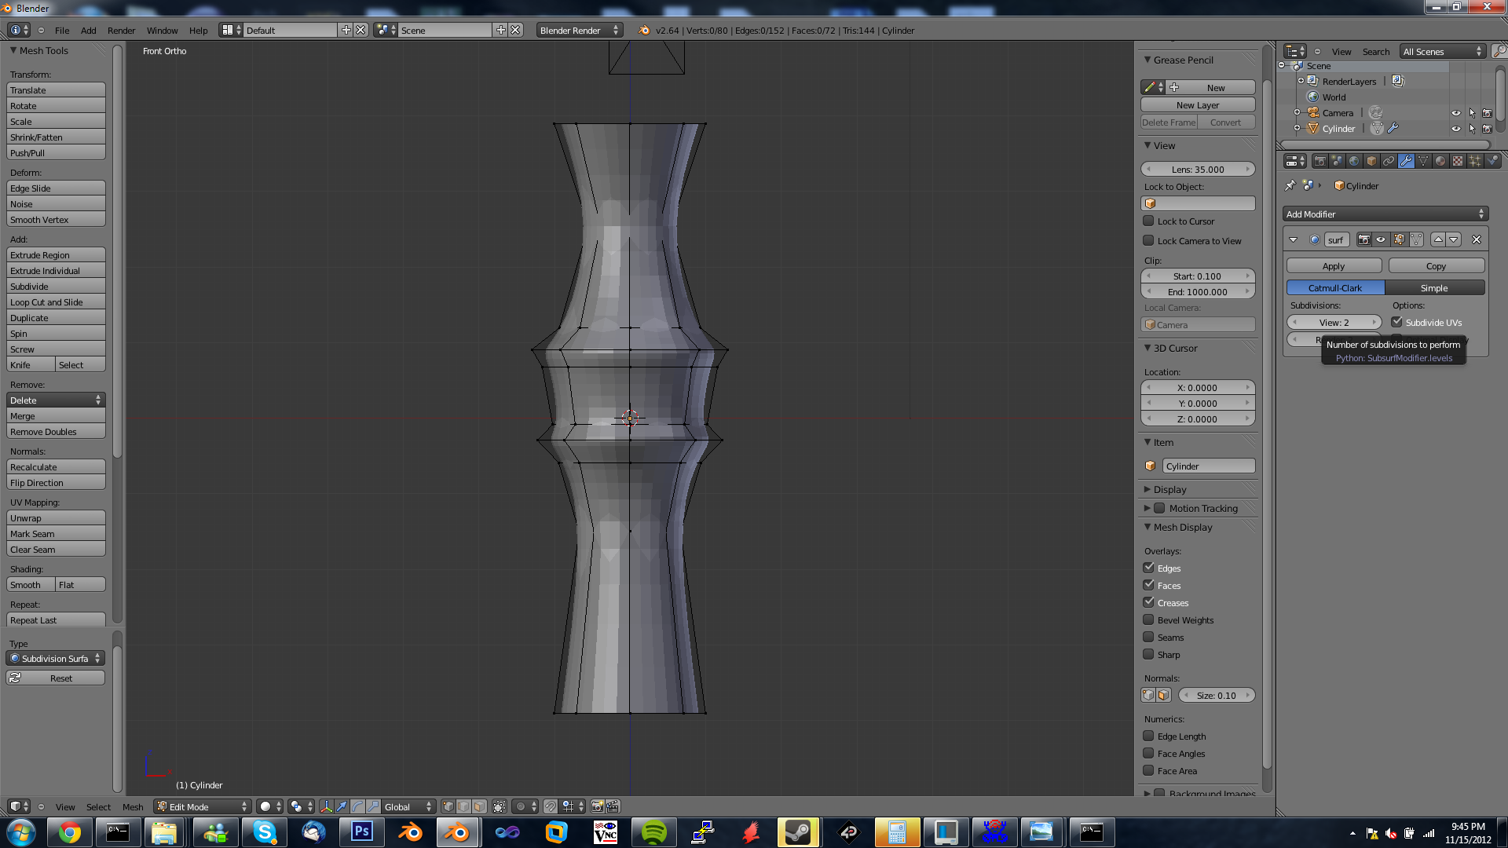Image resolution: width=1508 pixels, height=848 pixels.
Task: Switch to vertex select mode
Action: pyautogui.click(x=448, y=806)
